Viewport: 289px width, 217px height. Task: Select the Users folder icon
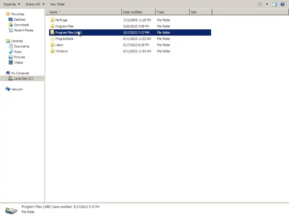click(x=52, y=45)
